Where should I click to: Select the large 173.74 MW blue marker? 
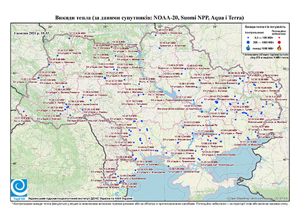pos(217,102)
